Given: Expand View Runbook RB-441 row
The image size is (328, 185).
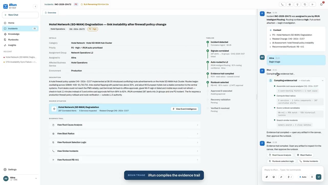Looking at the screenshot, I should (x=125, y=160).
